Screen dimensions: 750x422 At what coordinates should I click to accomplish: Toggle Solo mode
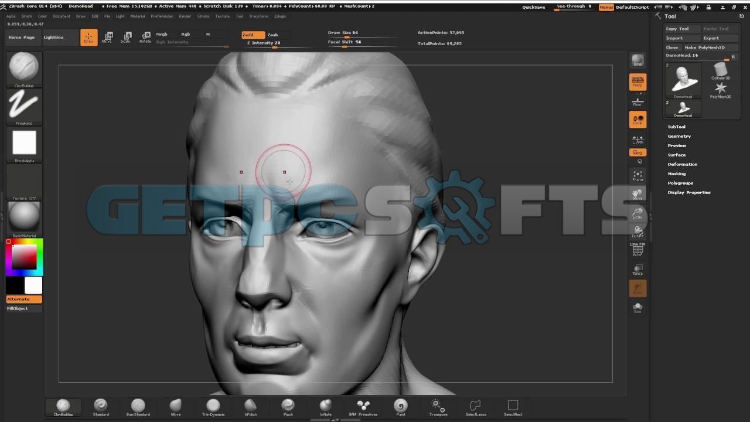[x=637, y=308]
